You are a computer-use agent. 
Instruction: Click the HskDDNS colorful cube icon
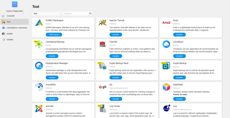(166, 87)
